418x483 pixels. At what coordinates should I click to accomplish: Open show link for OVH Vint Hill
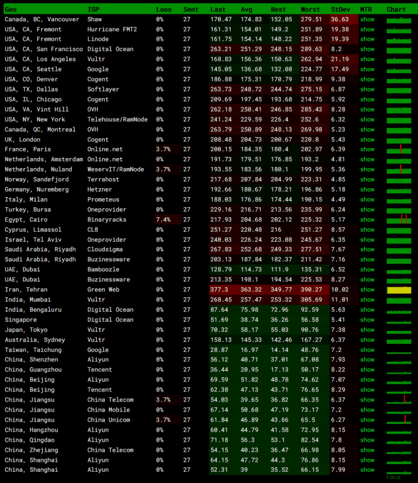367,109
